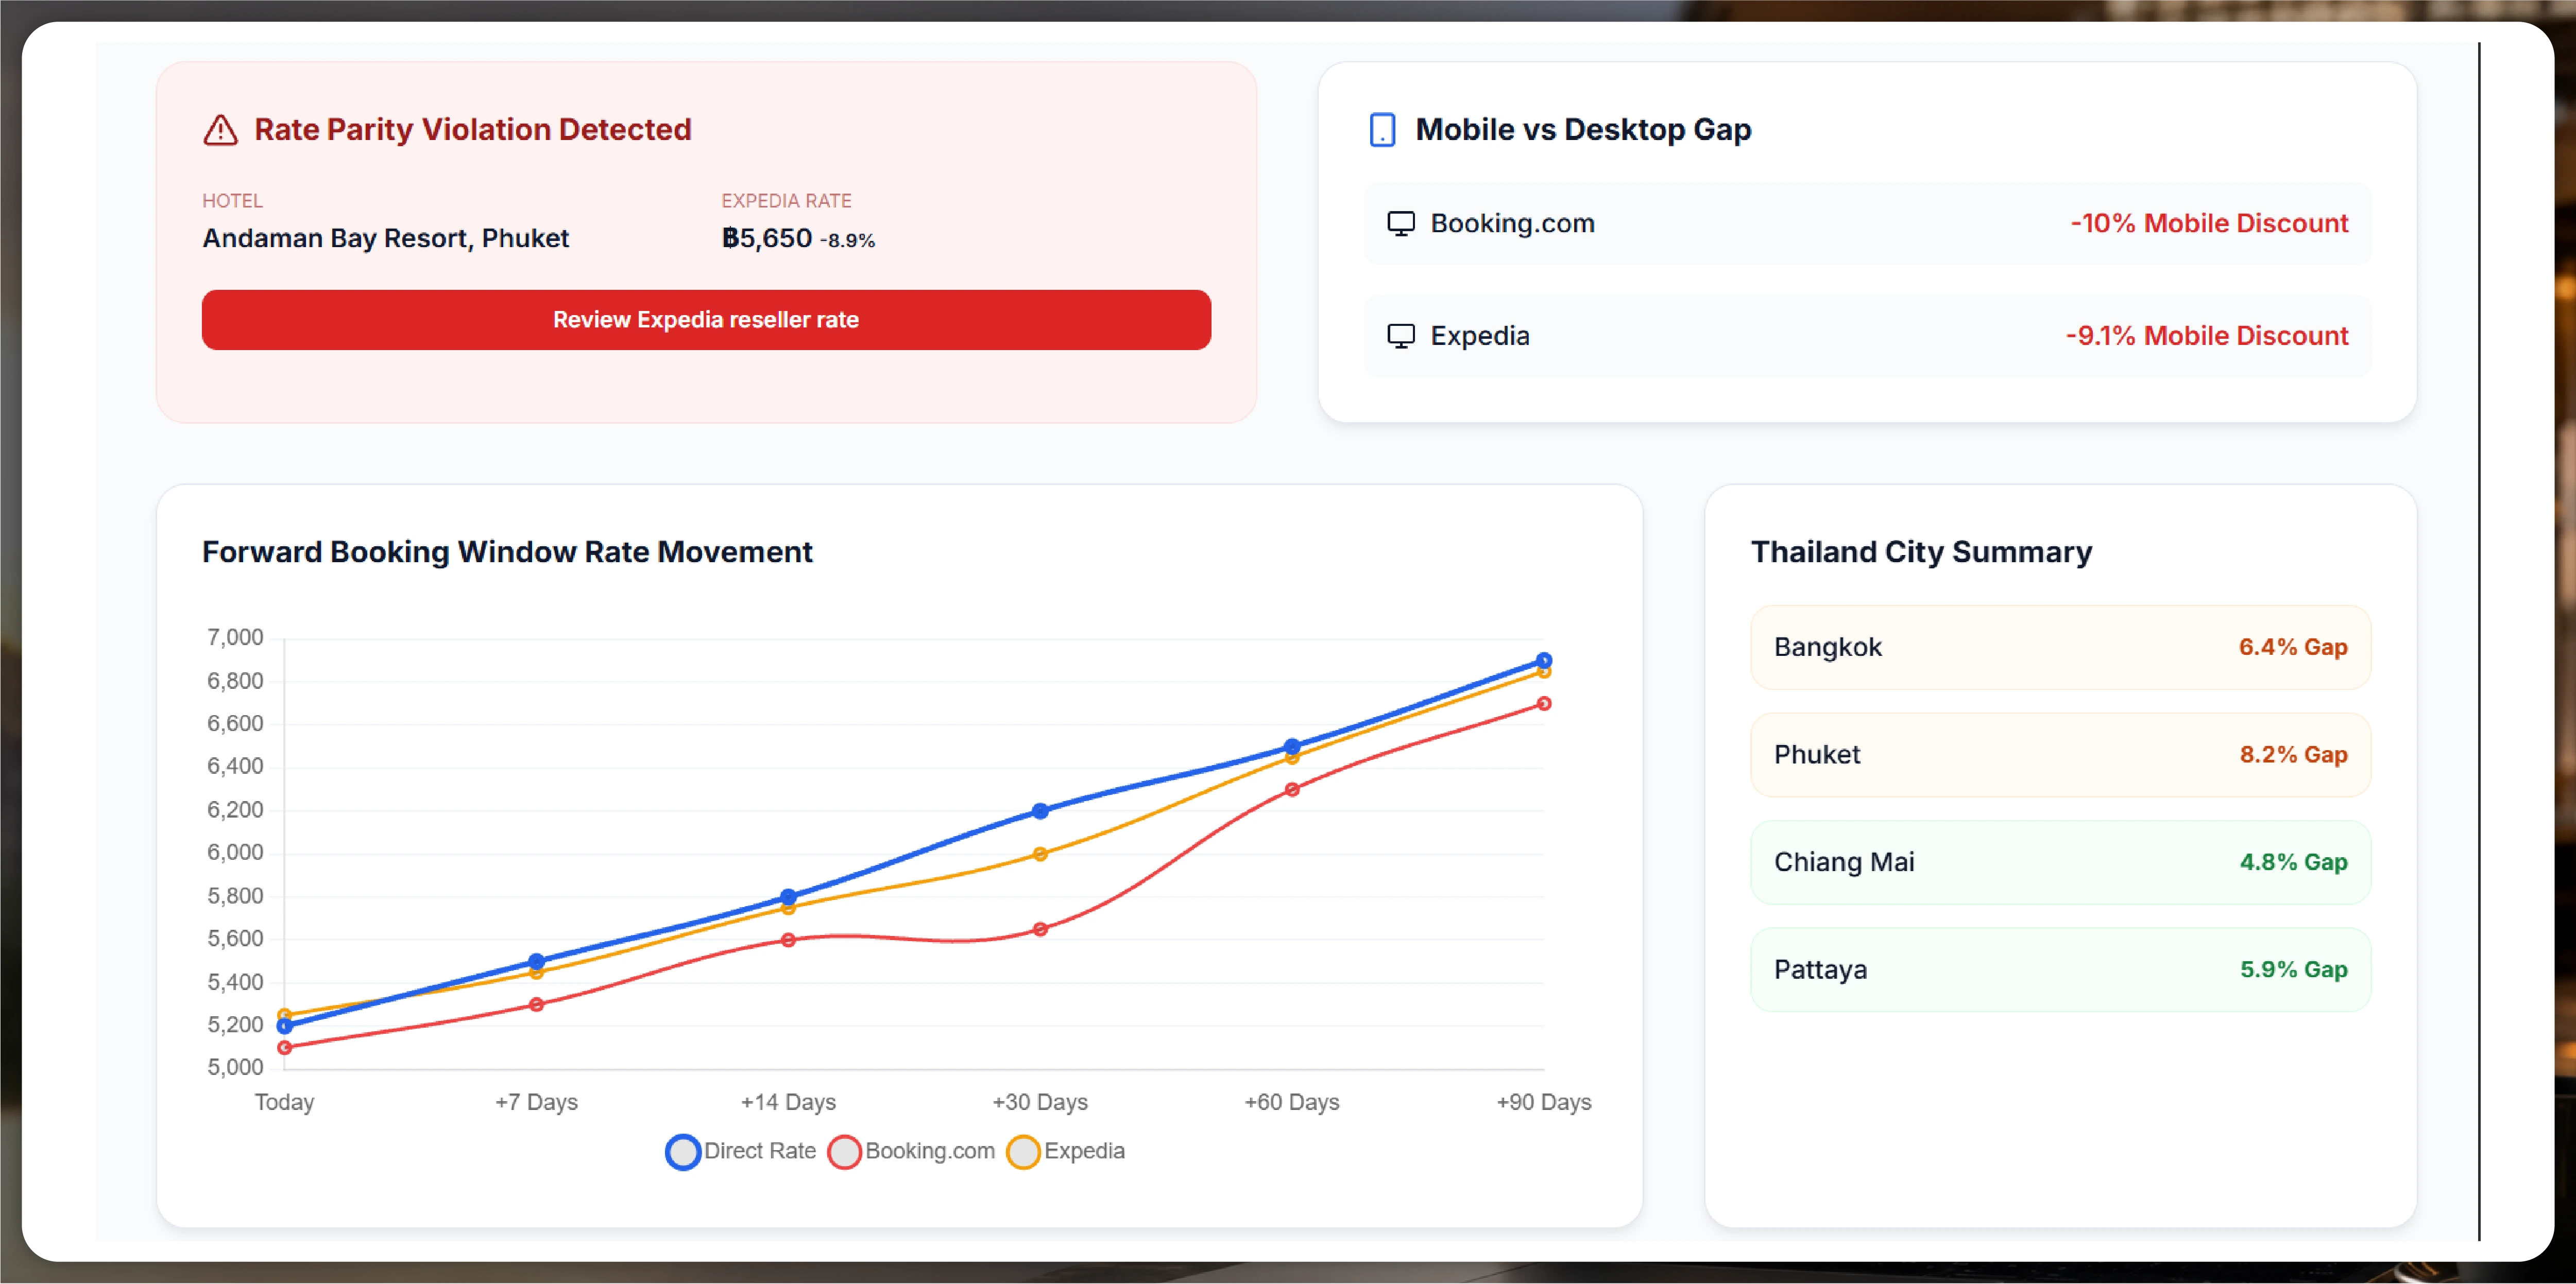Toggle Expedia legend series in chart

tap(1066, 1151)
